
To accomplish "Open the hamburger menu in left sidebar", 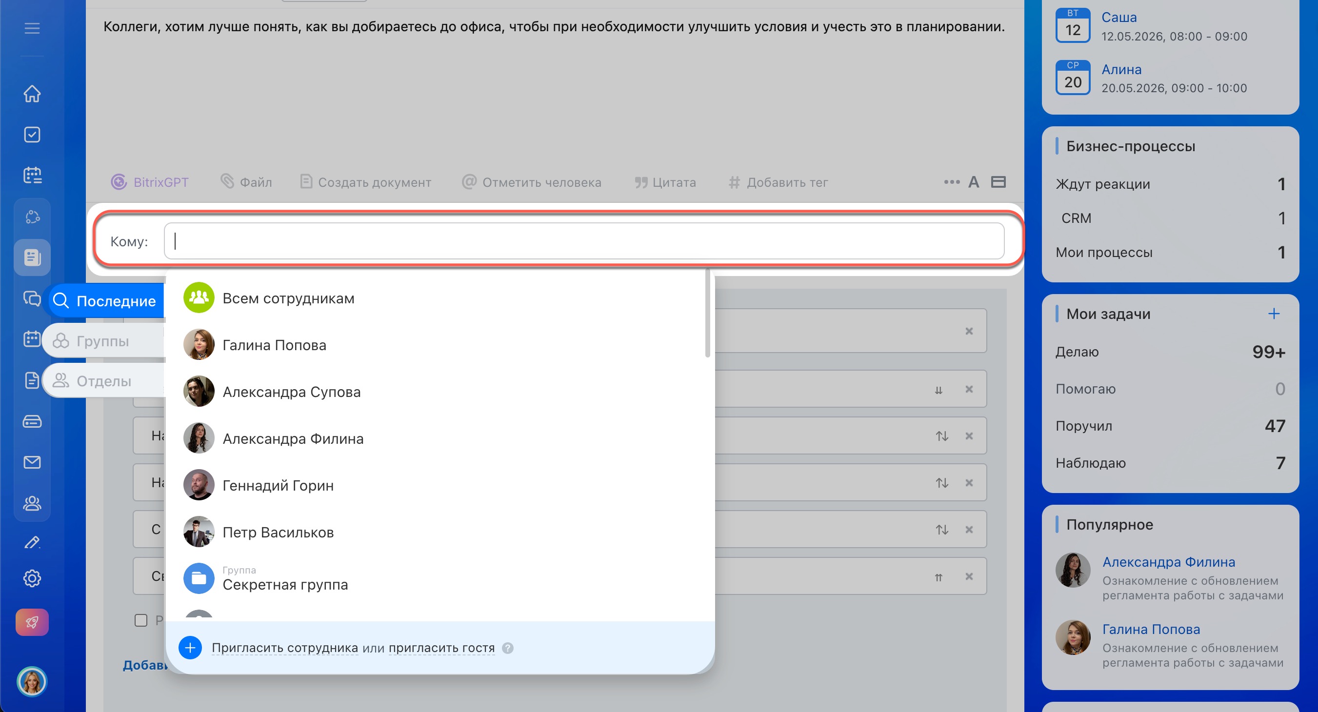I will [x=32, y=28].
